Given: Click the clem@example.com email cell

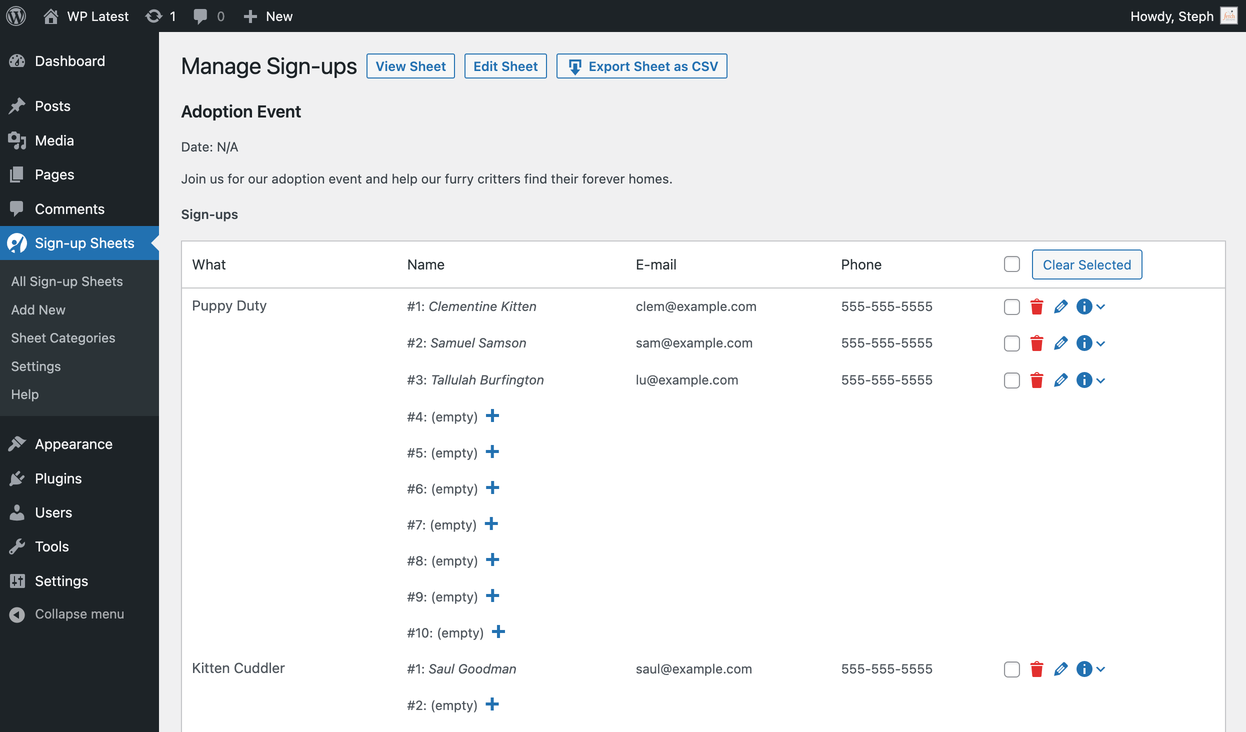Looking at the screenshot, I should [696, 306].
